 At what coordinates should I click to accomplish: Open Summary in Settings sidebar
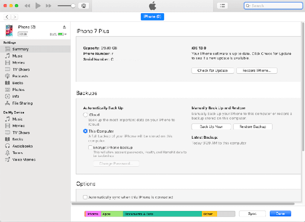pyautogui.click(x=20, y=49)
